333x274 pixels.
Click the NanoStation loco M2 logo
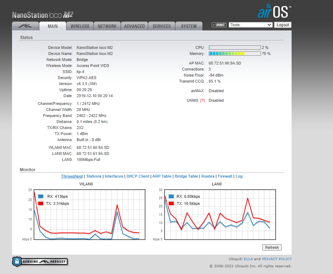pos(42,15)
